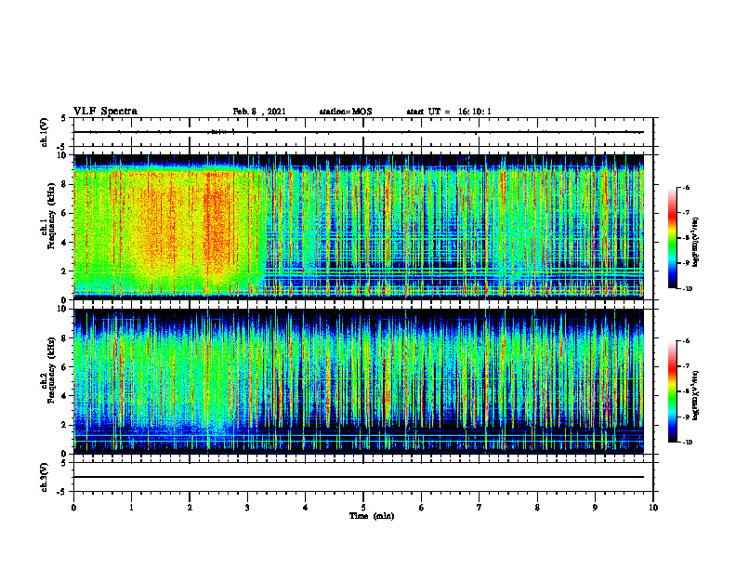Select the date text "Feb. 8 , 2021"
The image size is (736, 569).
pos(259,112)
